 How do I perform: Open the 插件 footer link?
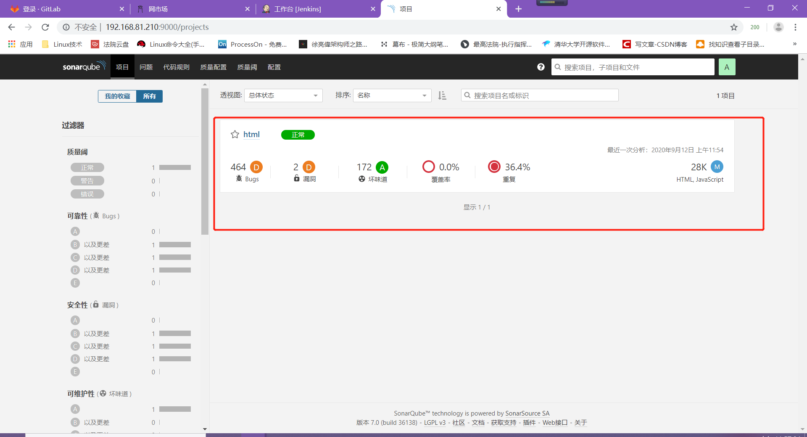pos(529,422)
